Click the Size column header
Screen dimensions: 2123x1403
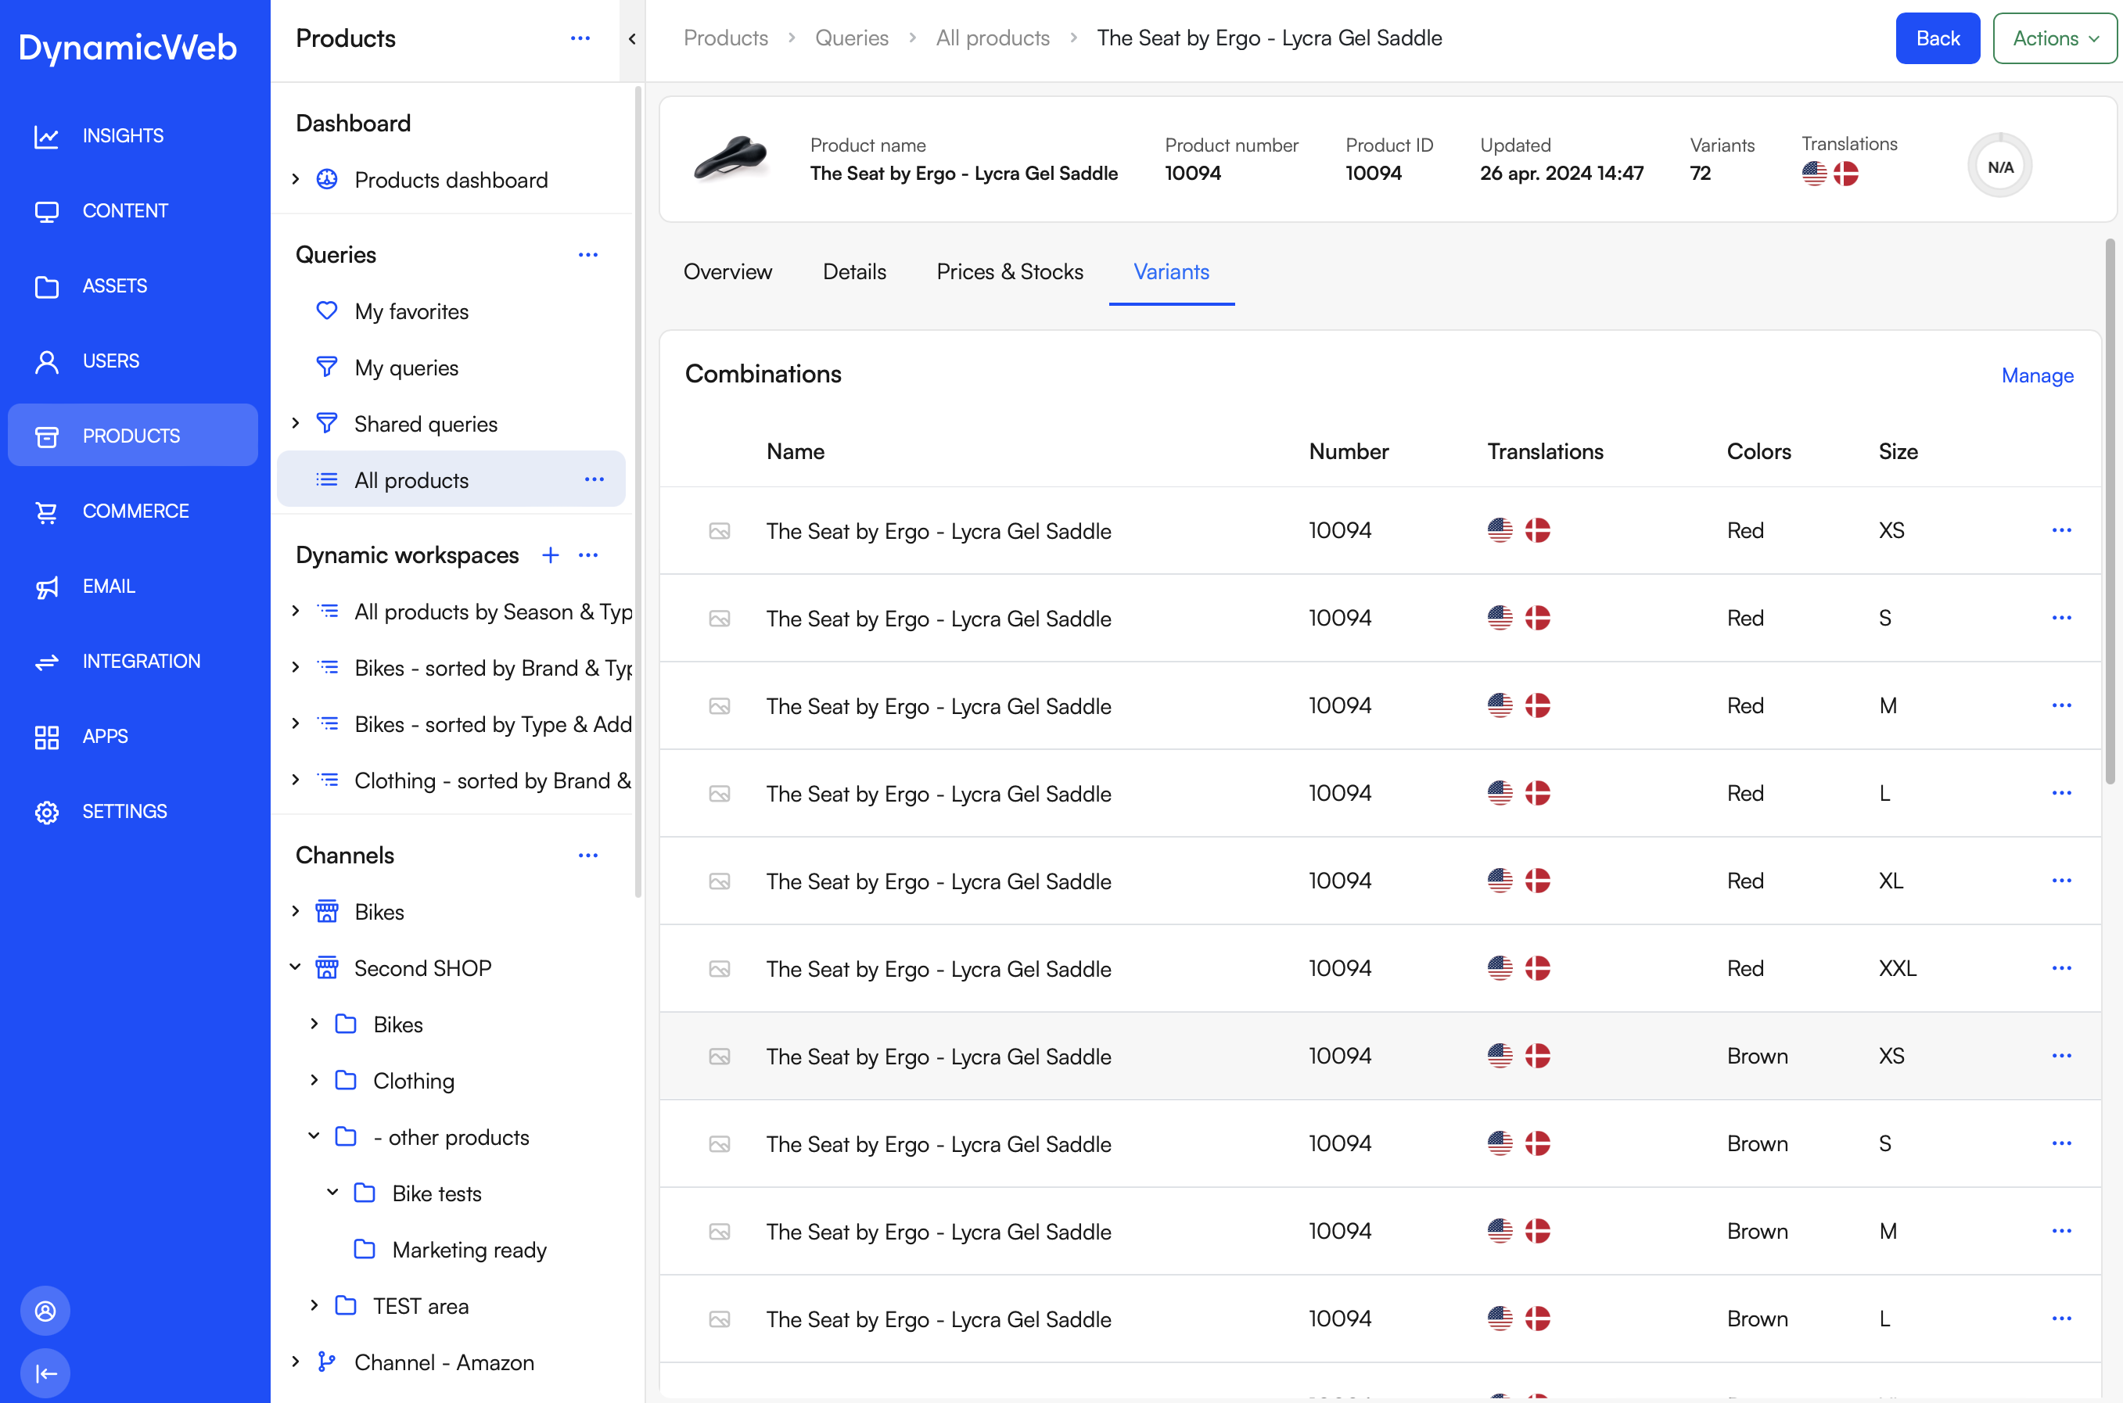click(x=1898, y=452)
